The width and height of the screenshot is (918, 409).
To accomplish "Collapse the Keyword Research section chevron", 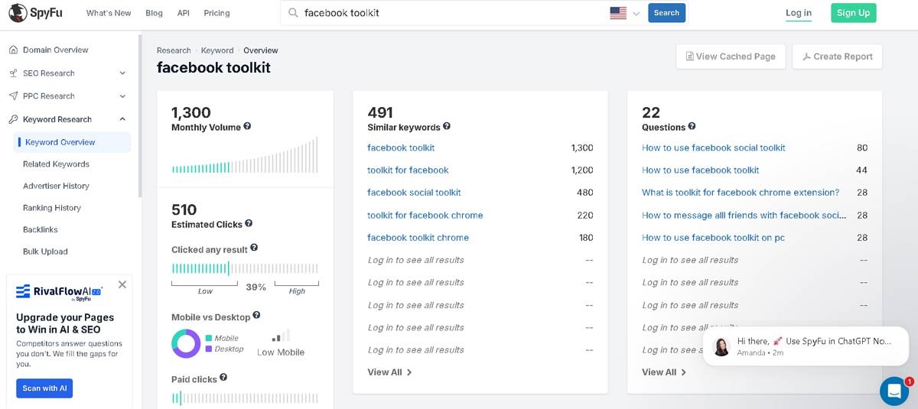I will [x=122, y=119].
